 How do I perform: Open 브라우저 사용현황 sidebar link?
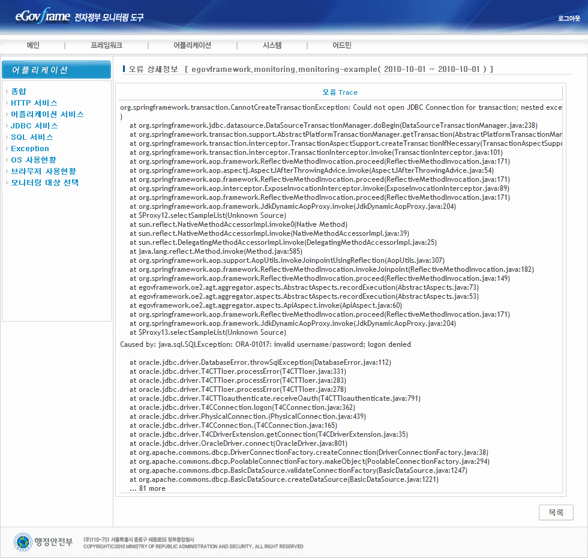pos(43,171)
